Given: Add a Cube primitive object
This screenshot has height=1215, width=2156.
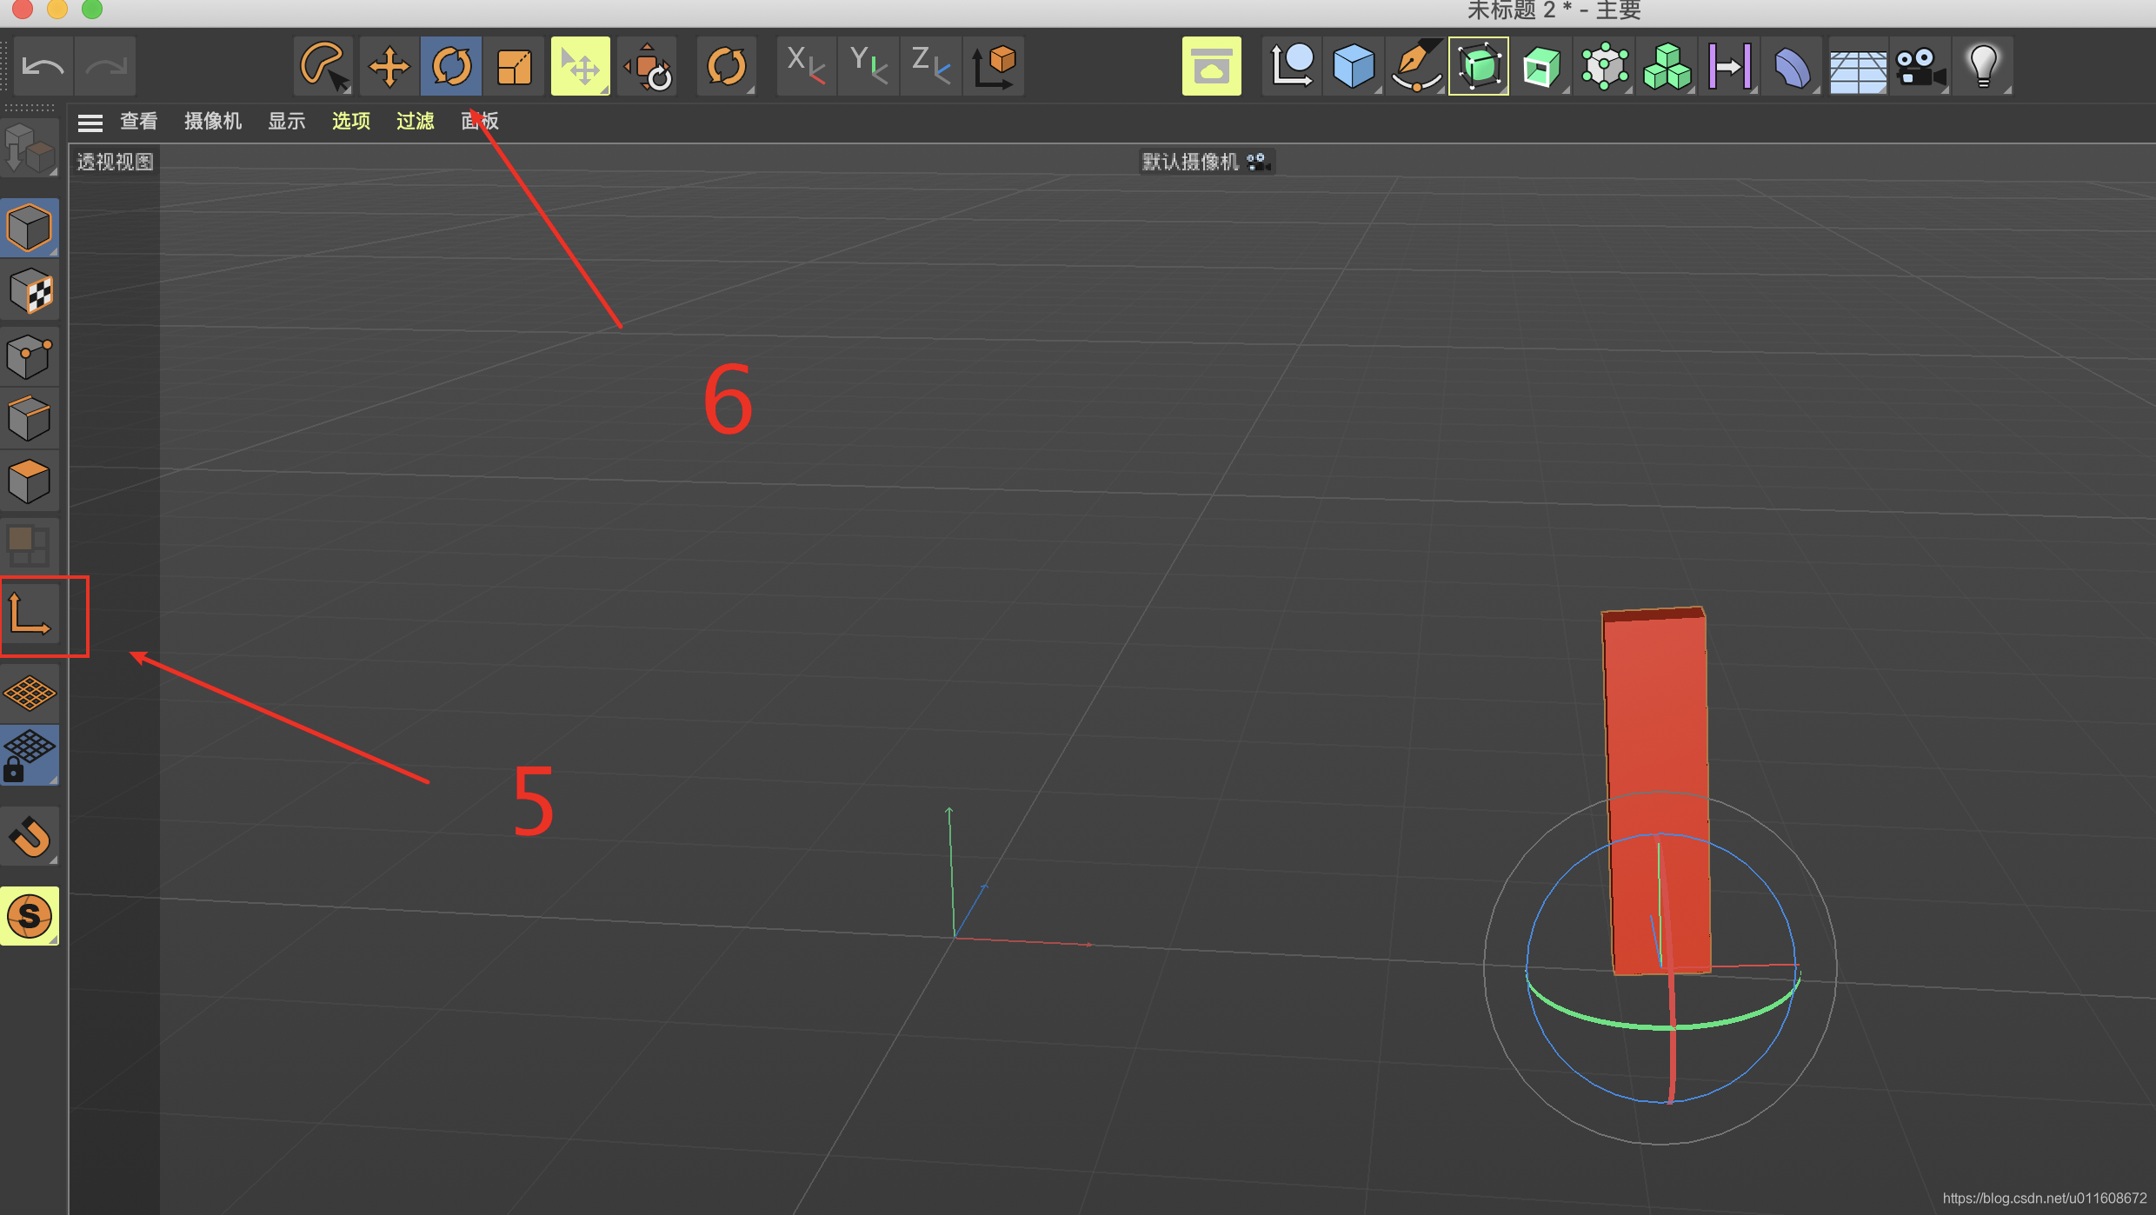Looking at the screenshot, I should click(x=1353, y=67).
